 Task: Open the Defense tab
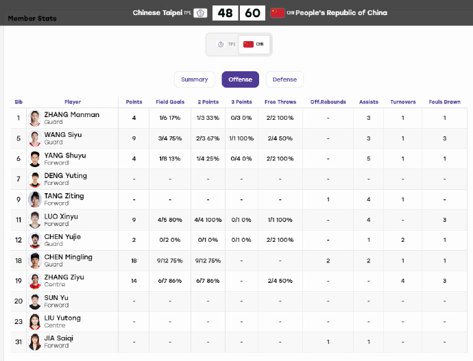284,79
